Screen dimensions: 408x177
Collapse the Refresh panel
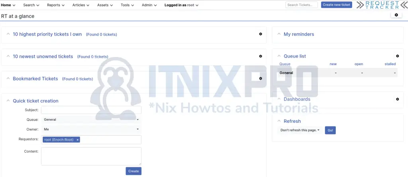click(x=279, y=121)
